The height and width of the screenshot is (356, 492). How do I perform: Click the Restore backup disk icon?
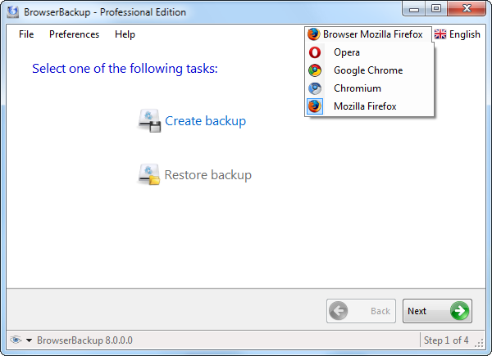pos(149,175)
